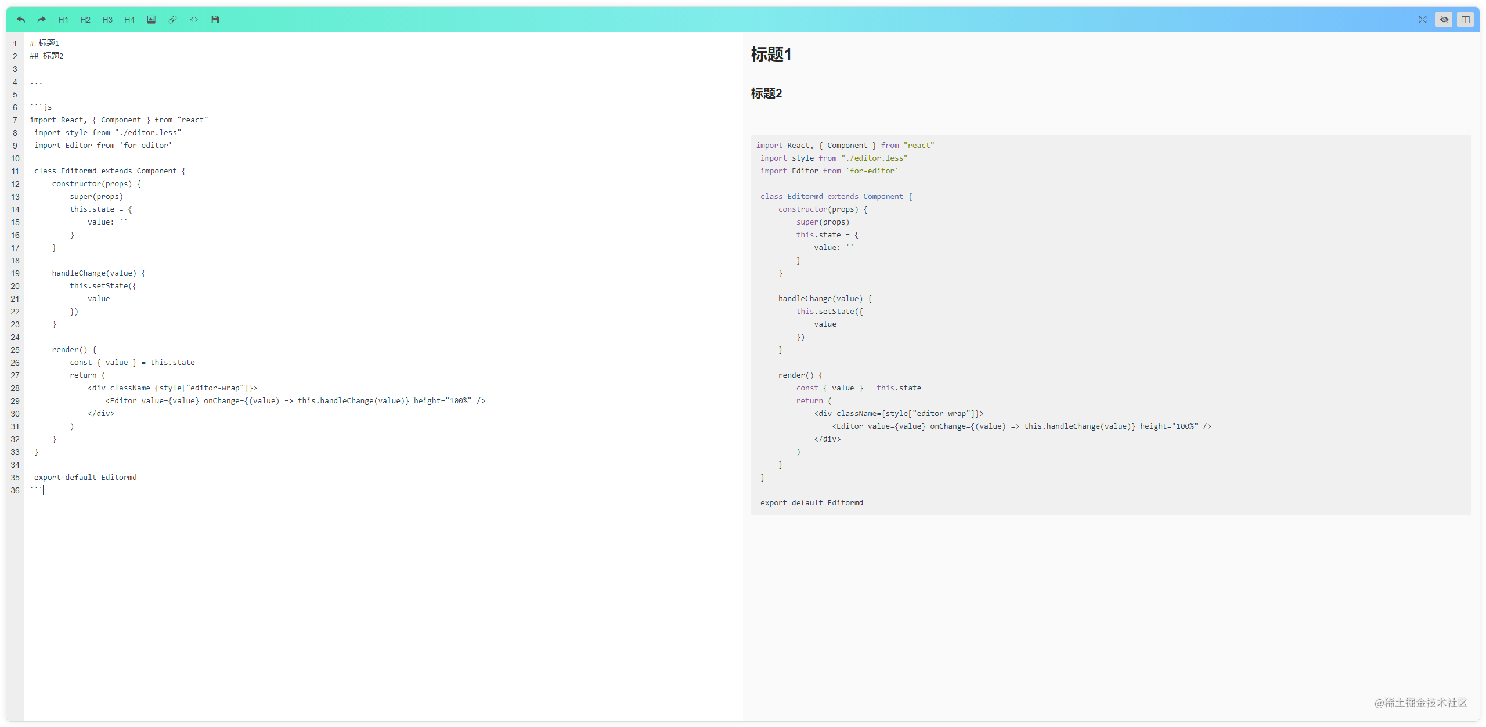Click line number 19 in gutter
The height and width of the screenshot is (727, 1486).
15,273
